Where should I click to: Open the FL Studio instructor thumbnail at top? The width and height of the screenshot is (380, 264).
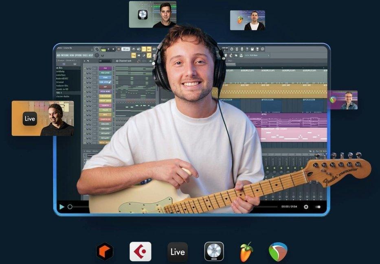(x=248, y=20)
